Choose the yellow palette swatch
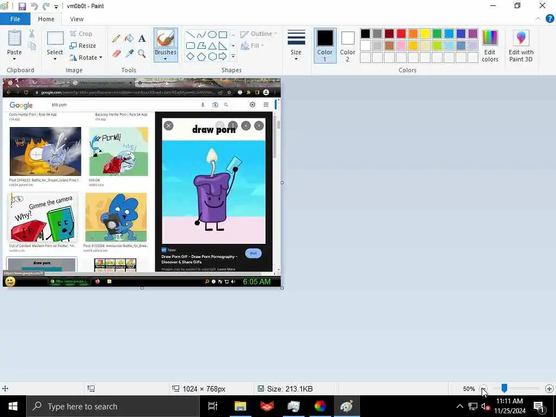556x417 pixels. click(x=425, y=34)
